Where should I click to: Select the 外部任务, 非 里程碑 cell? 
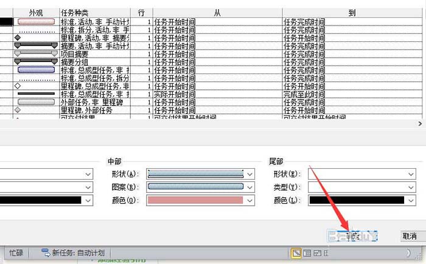click(95, 102)
